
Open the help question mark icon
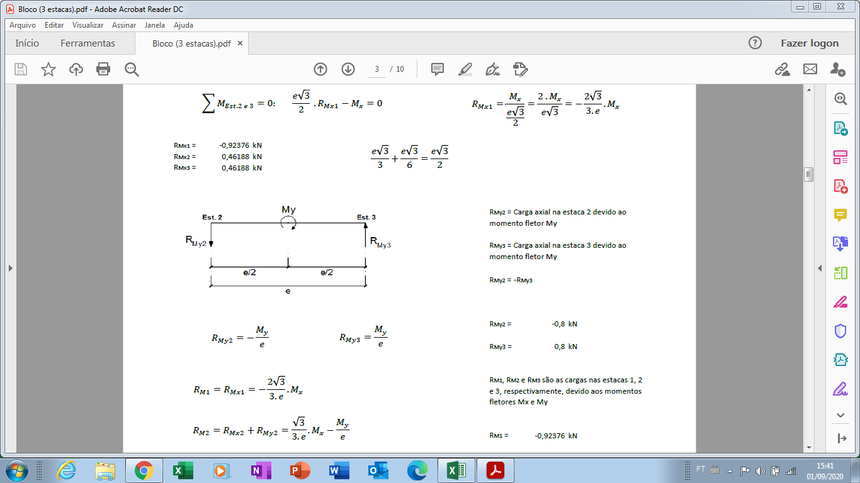coord(755,43)
